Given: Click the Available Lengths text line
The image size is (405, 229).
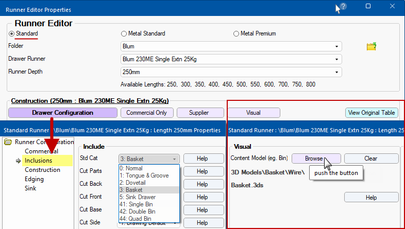Looking at the screenshot, I should [218, 84].
